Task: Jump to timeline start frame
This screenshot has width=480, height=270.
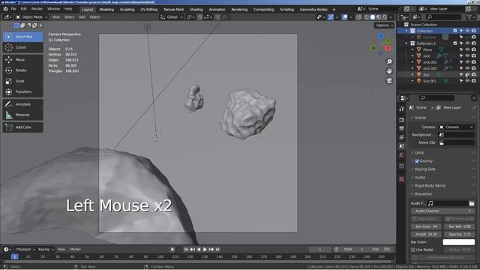Action: [186, 250]
